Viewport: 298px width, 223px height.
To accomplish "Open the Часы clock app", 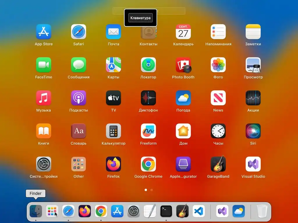I will tap(218, 131).
